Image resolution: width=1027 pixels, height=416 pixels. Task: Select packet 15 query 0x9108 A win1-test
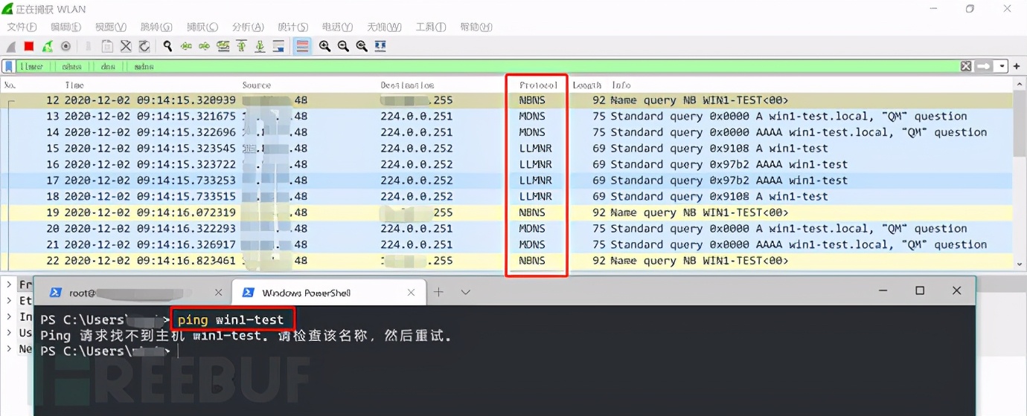[x=507, y=149]
